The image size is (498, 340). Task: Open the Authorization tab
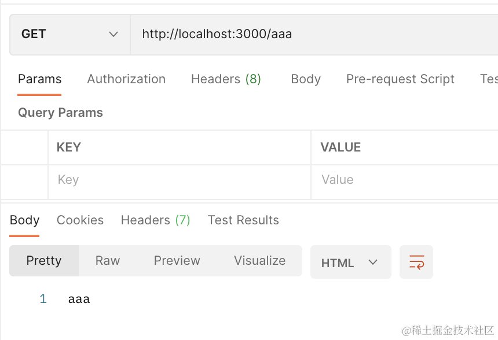tap(126, 79)
